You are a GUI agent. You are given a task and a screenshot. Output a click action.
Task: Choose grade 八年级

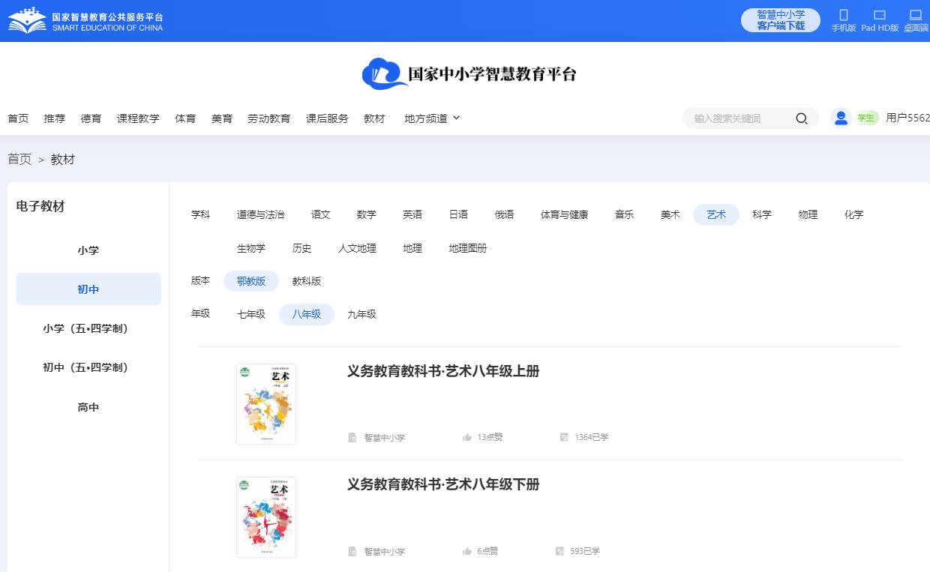click(x=307, y=314)
